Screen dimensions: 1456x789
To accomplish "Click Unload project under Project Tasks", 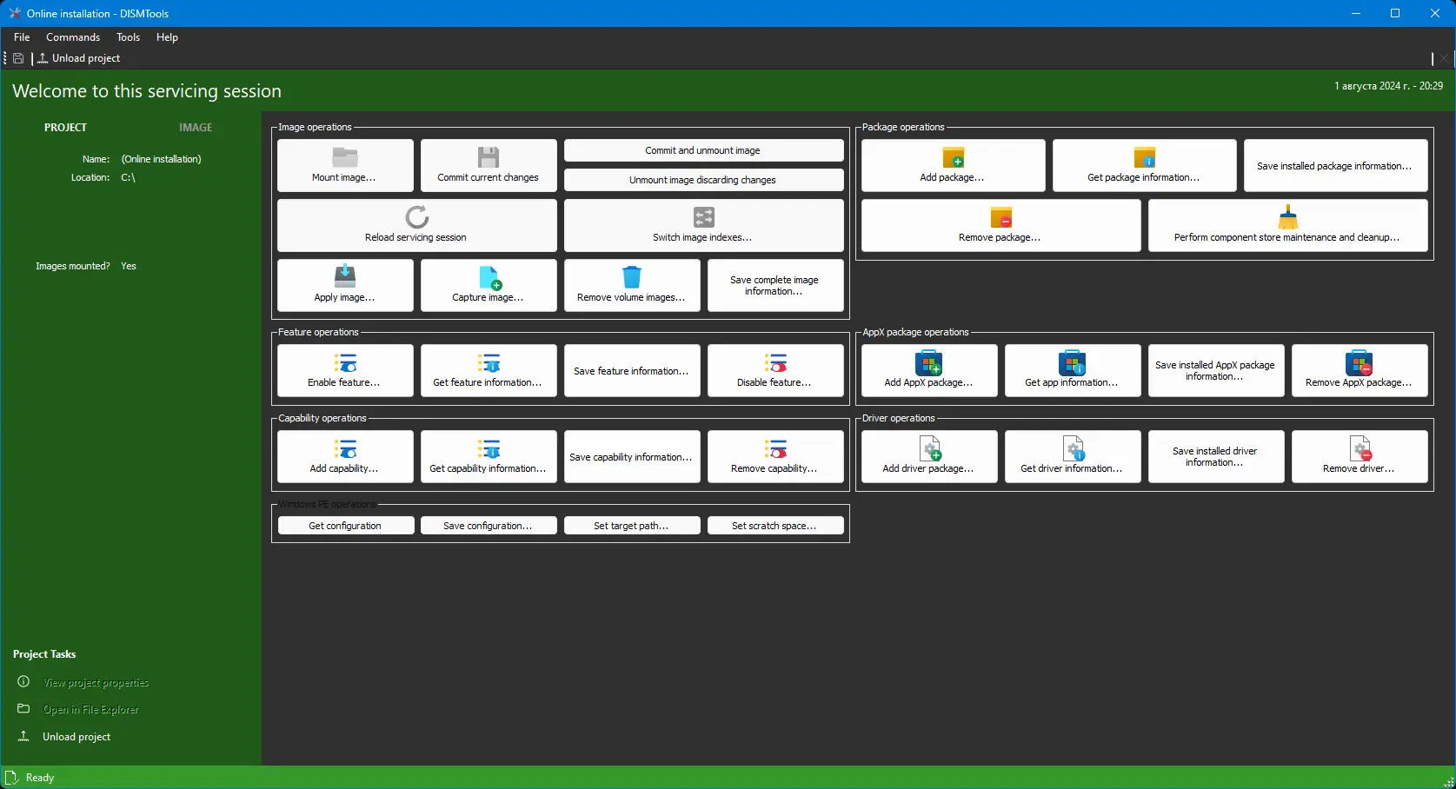I will (76, 737).
